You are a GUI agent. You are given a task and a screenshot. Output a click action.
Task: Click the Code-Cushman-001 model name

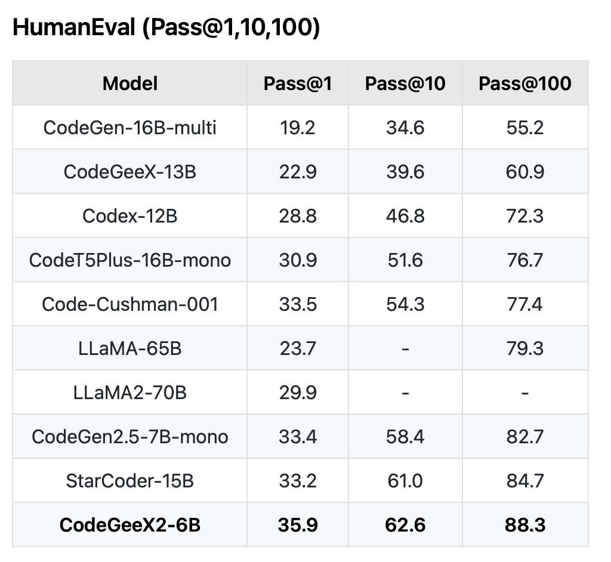click(130, 304)
